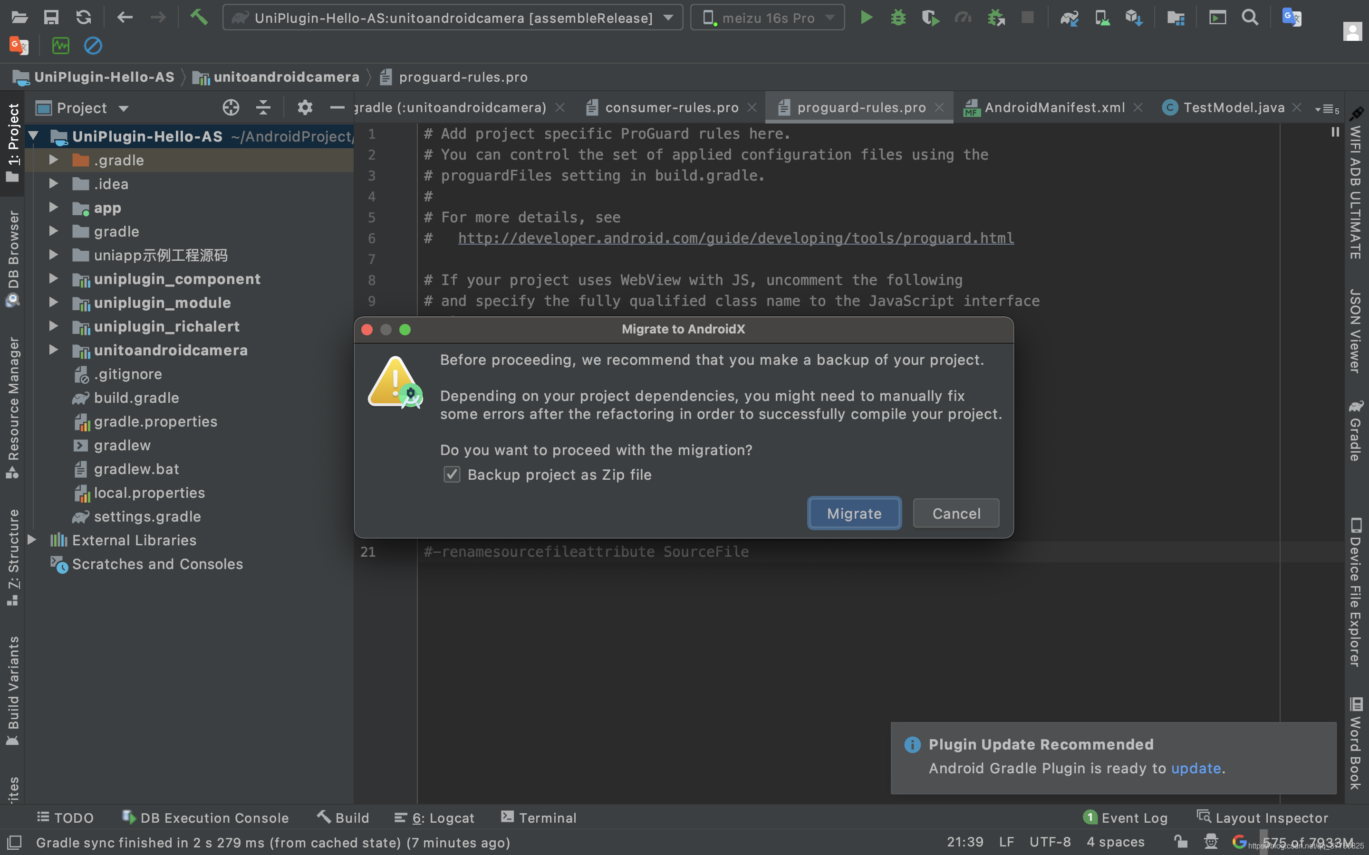Open the Translate plugin icon in toolbar
Screen dimensions: 1369x855
pos(1292,18)
